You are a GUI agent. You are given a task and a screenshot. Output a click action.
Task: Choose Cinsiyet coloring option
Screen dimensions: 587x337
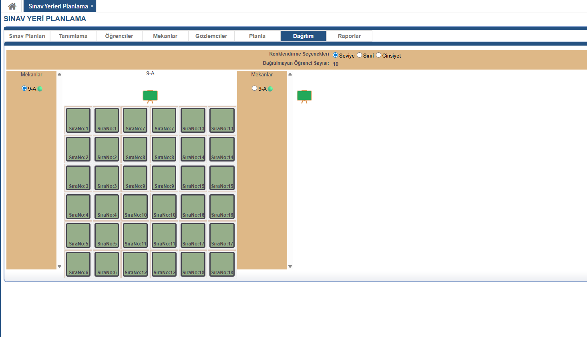[x=378, y=55]
